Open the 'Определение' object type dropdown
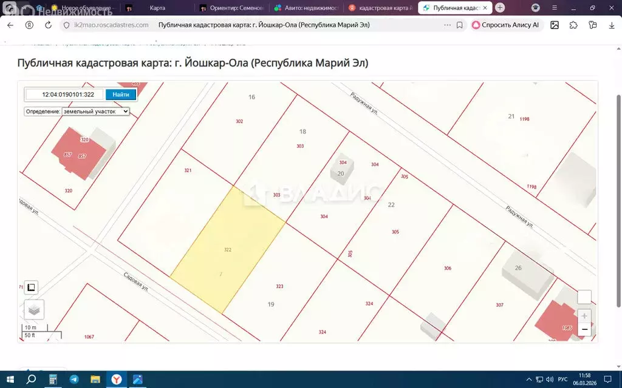The width and height of the screenshot is (622, 388). (95, 112)
